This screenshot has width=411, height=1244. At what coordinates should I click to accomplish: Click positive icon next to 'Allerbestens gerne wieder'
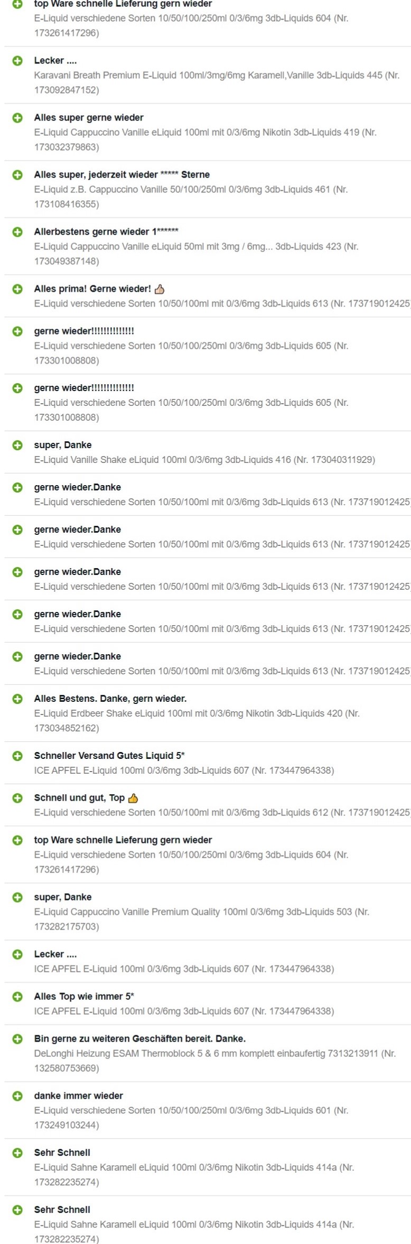(17, 232)
